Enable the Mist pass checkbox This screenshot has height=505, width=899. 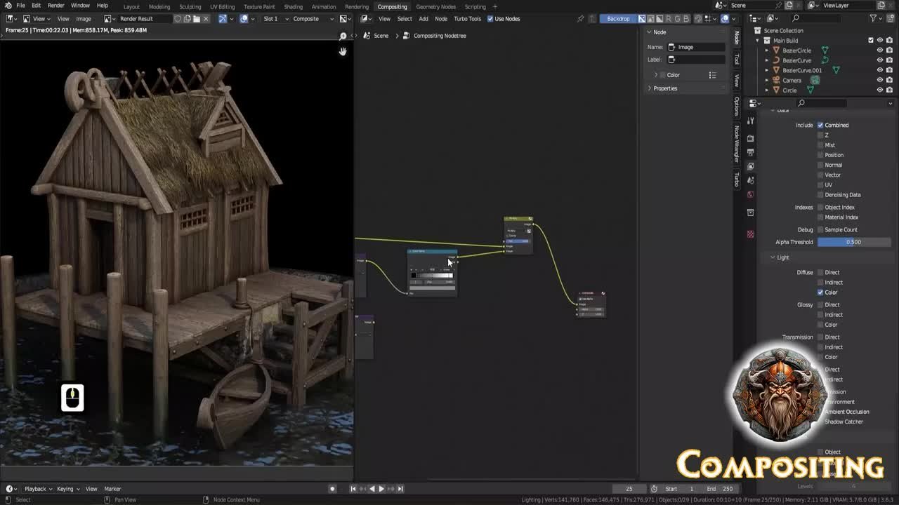(x=820, y=145)
